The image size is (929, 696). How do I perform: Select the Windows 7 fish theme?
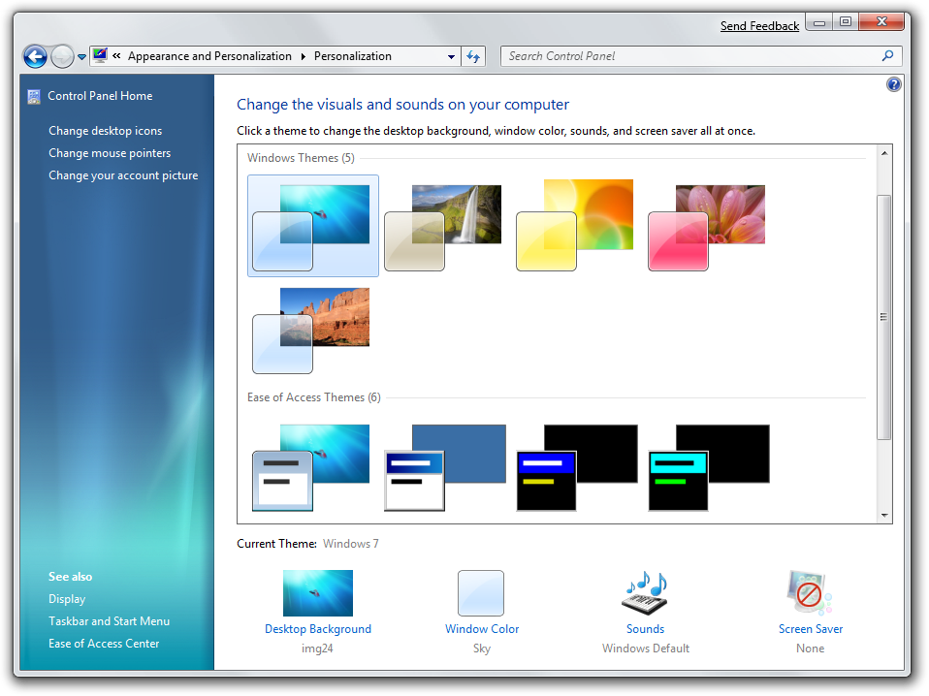click(313, 226)
